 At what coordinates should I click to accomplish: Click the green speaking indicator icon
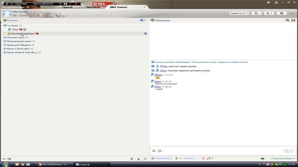(263, 159)
